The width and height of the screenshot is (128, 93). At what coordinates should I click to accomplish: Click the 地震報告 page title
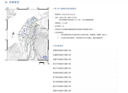[x=14, y=2]
